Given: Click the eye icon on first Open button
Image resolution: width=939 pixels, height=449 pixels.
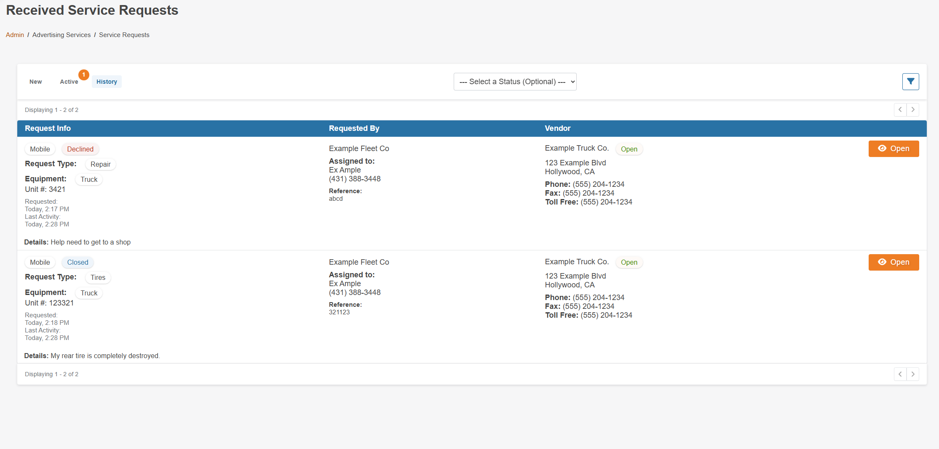Looking at the screenshot, I should [883, 149].
